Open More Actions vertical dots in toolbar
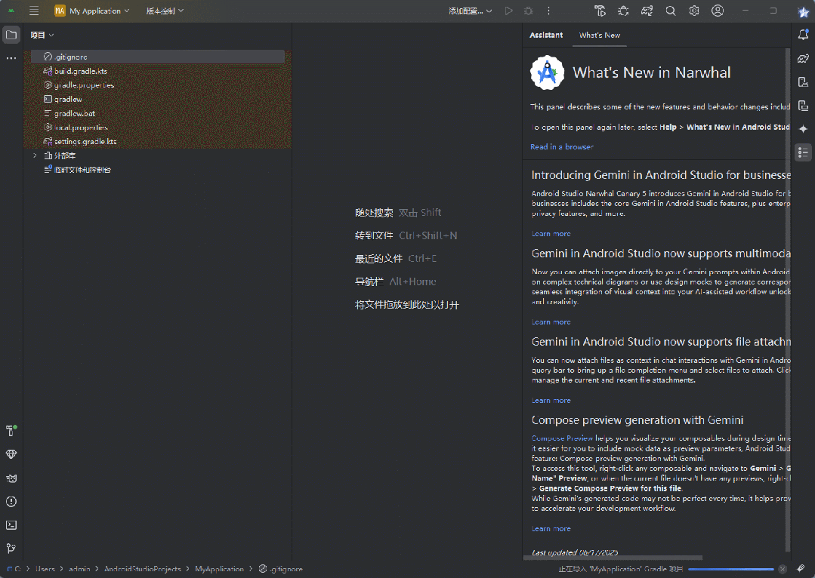Screen dimensions: 815x578 548,11
